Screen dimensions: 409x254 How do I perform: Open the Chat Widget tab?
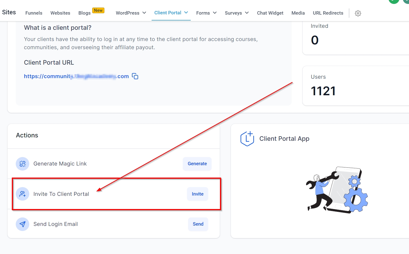(270, 13)
